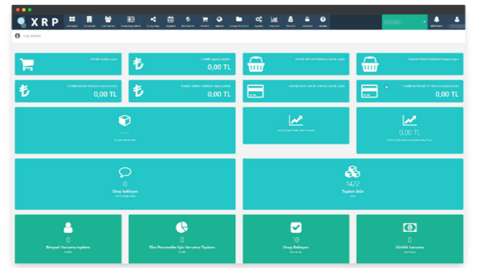Viewport: 477px width, 268px height.
Task: Open daily payment-pending order amount lira card
Action: [x=68, y=91]
